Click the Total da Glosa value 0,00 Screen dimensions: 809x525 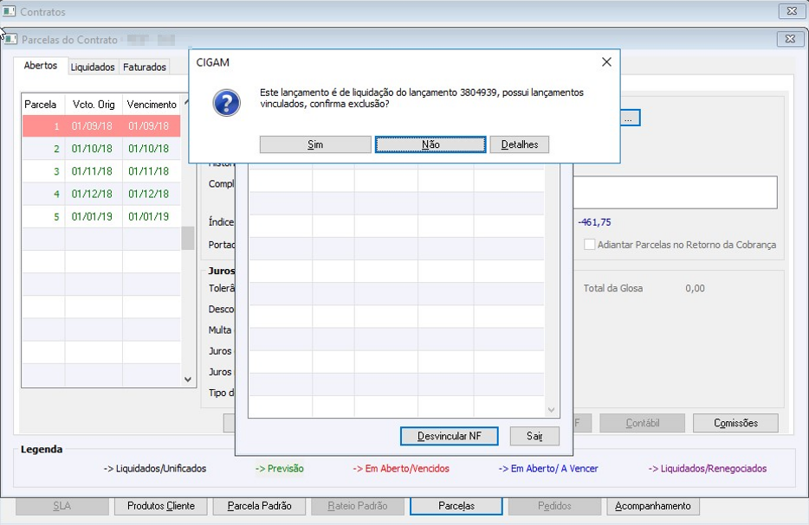[x=695, y=289]
